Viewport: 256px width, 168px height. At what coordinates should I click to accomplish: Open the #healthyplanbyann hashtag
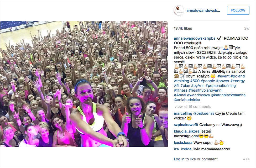(205, 90)
